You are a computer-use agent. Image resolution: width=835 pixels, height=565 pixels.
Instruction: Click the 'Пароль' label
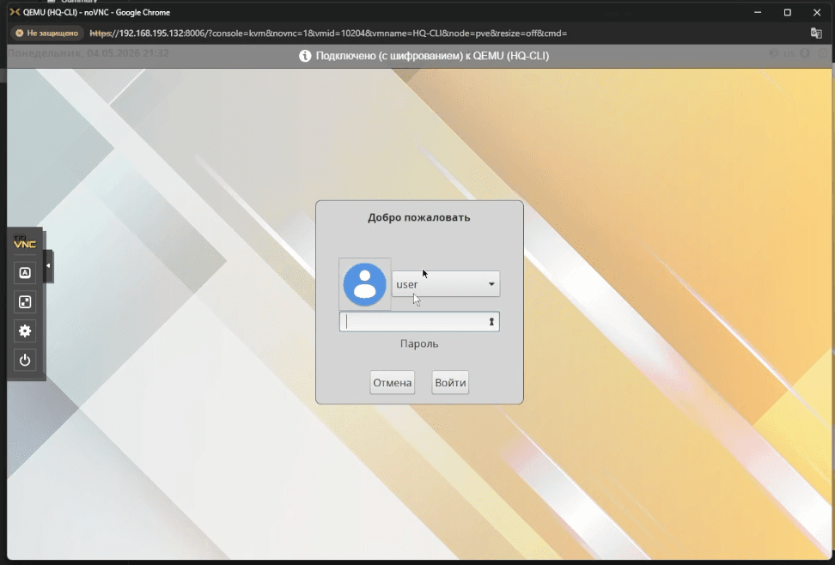pyautogui.click(x=419, y=343)
